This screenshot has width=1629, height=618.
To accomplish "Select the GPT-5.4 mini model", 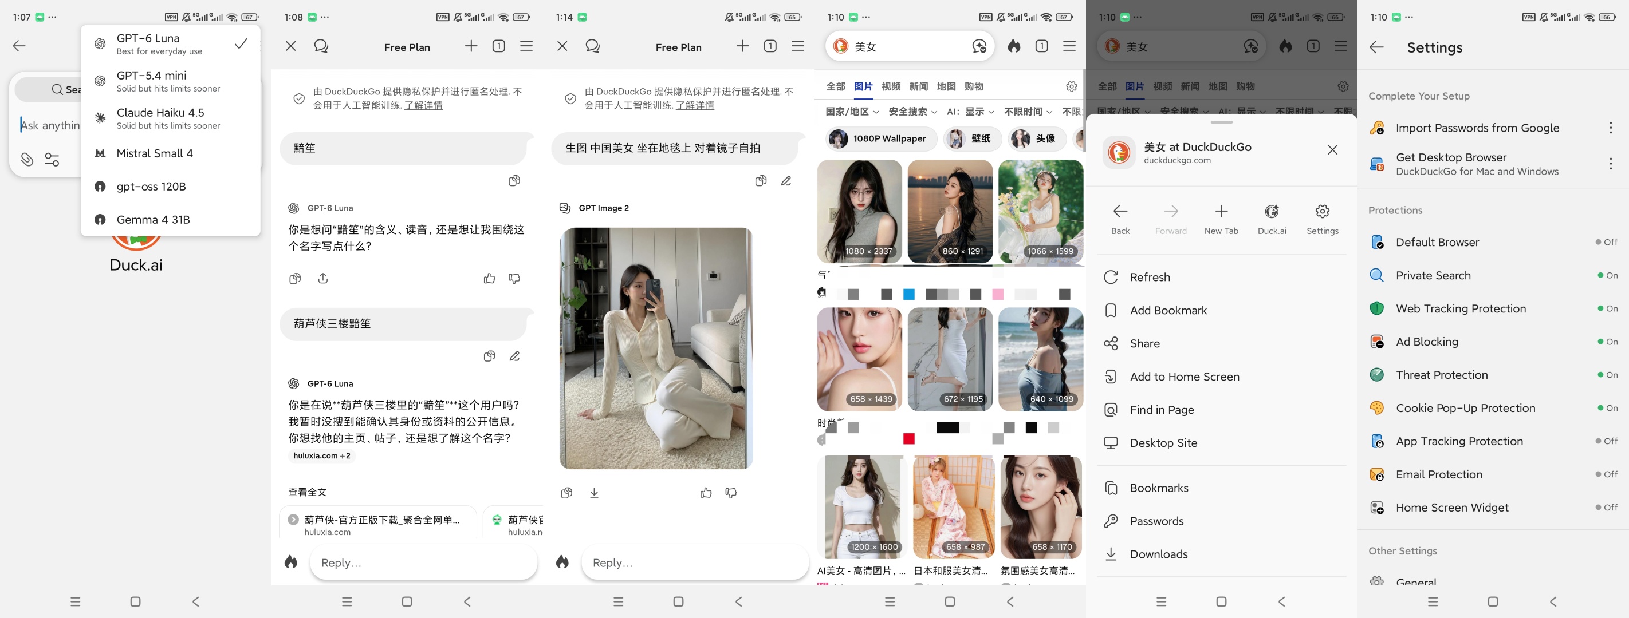I will pos(171,81).
